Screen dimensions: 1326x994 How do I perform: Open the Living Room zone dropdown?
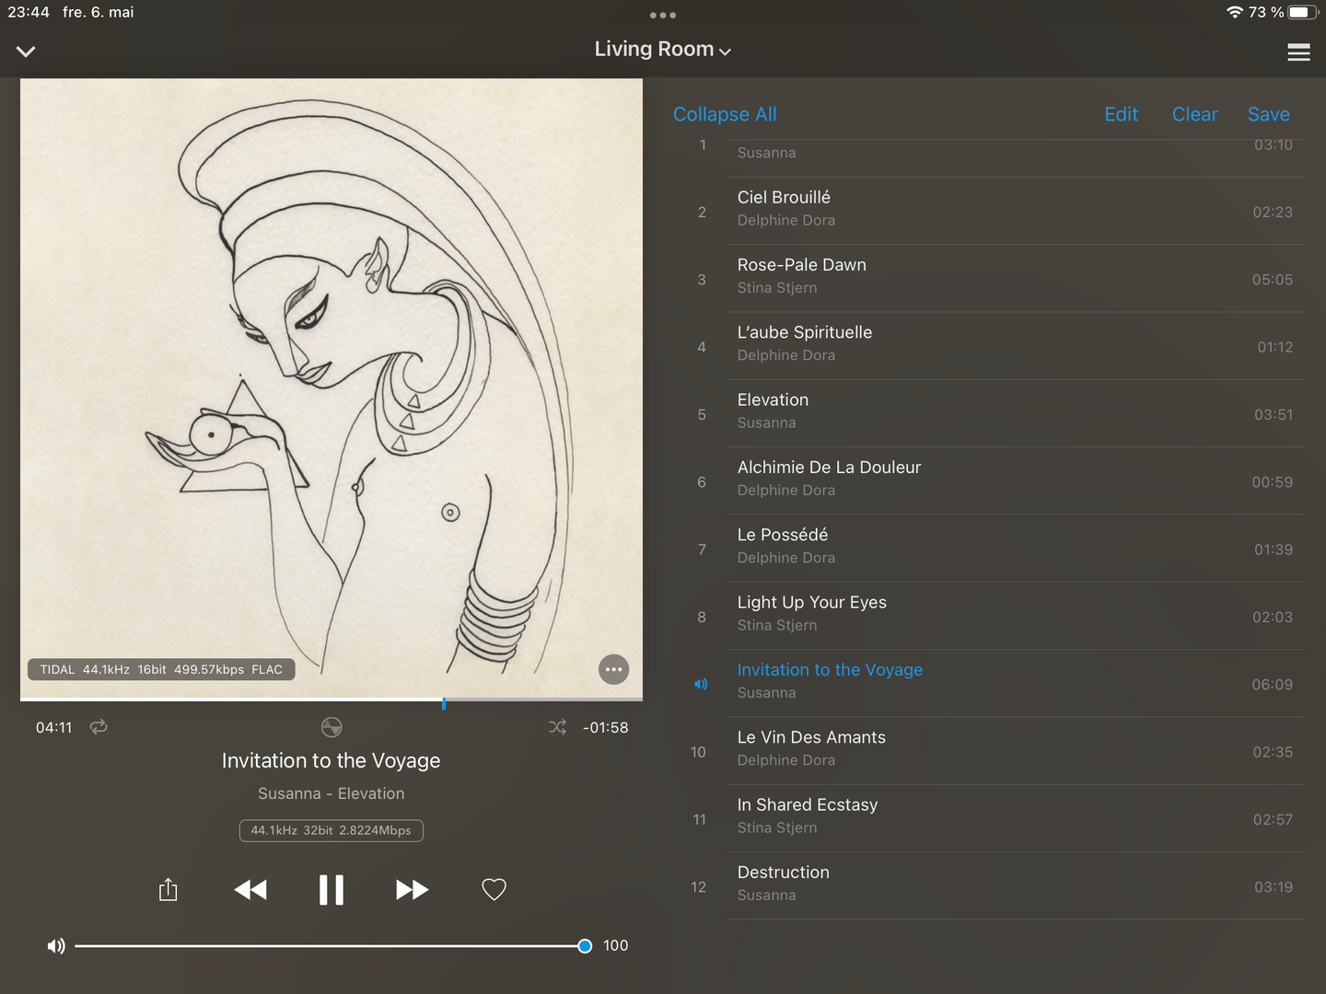pyautogui.click(x=662, y=50)
